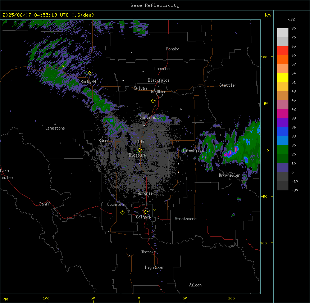This screenshot has height=303, width=310.
Task: Pick the red swatch in the dBZ legend
Action: pyautogui.click(x=283, y=51)
